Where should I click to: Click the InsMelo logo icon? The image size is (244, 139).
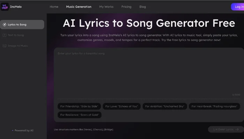point(5,7)
